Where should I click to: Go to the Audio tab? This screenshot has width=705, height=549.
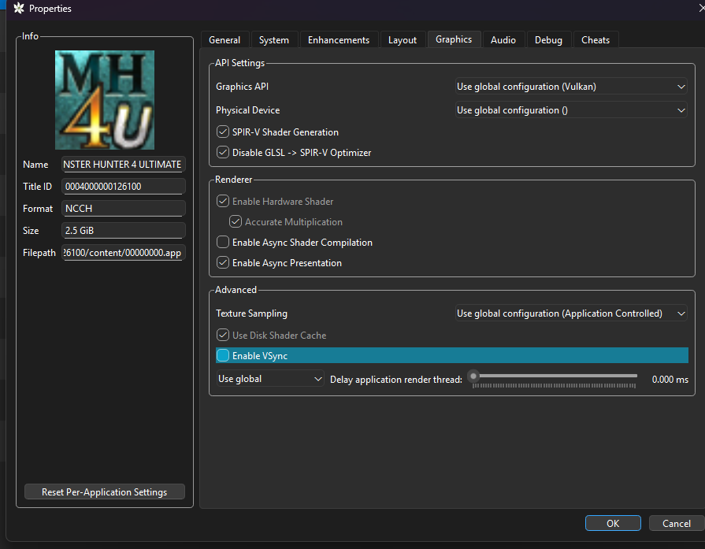(503, 40)
